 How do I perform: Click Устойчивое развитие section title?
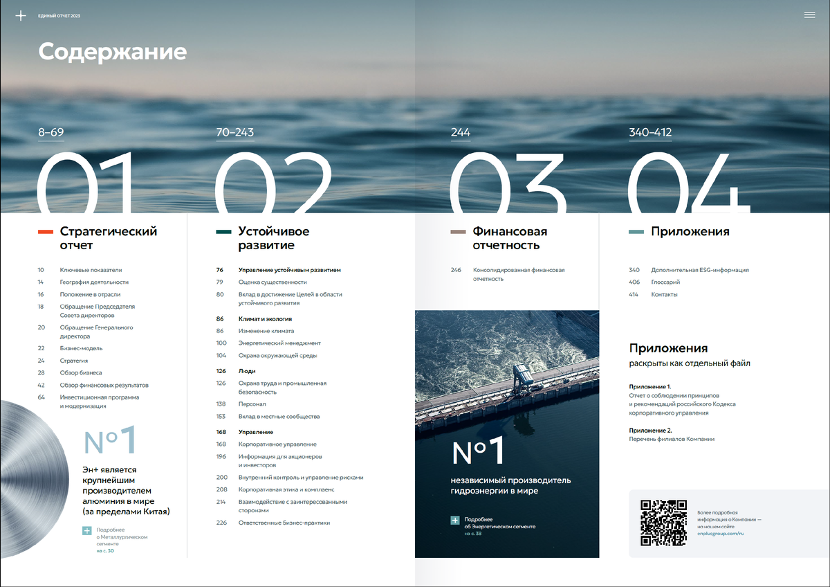tap(274, 238)
